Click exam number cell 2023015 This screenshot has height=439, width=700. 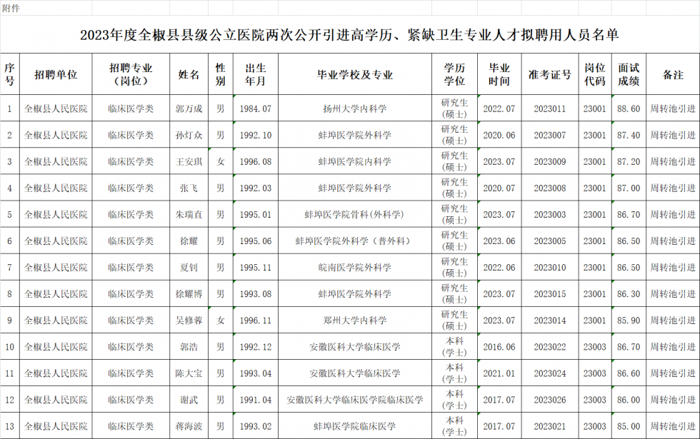coord(550,294)
